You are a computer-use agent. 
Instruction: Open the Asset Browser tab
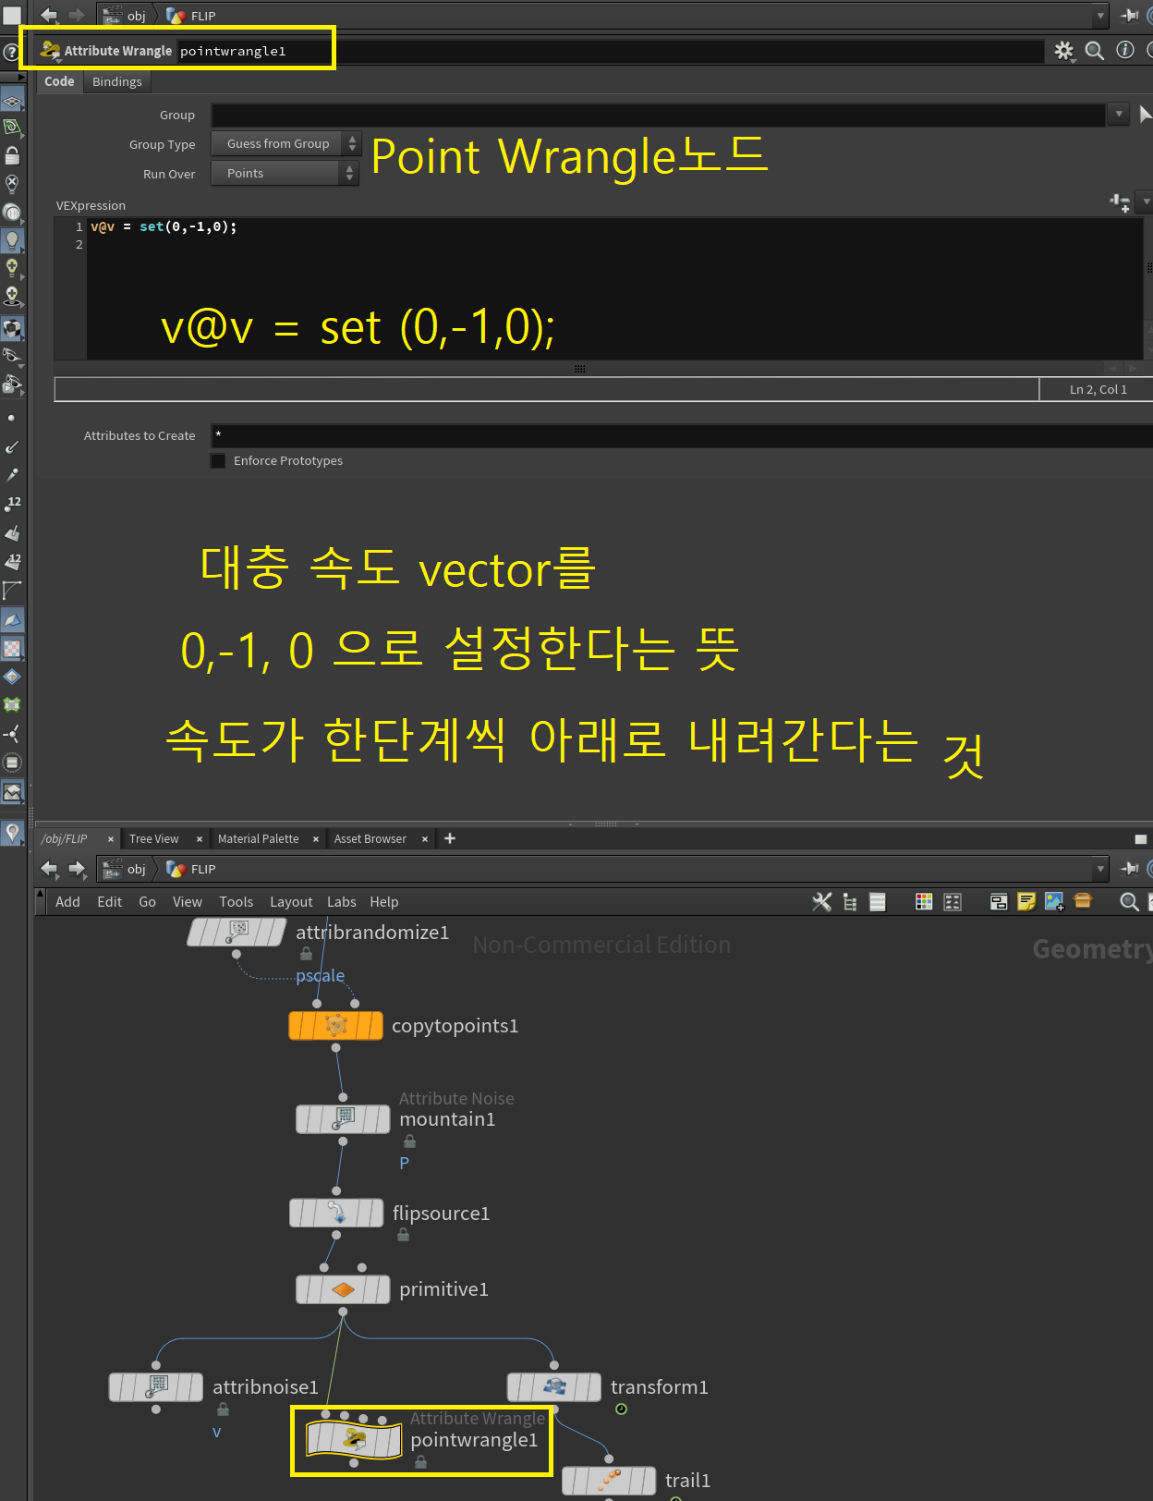[x=370, y=839]
